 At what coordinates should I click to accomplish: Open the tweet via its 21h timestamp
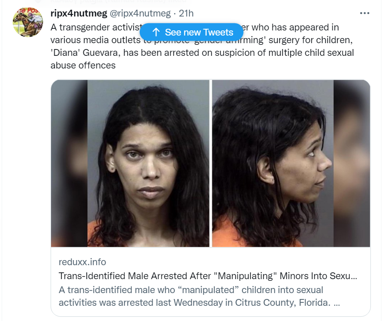[186, 13]
